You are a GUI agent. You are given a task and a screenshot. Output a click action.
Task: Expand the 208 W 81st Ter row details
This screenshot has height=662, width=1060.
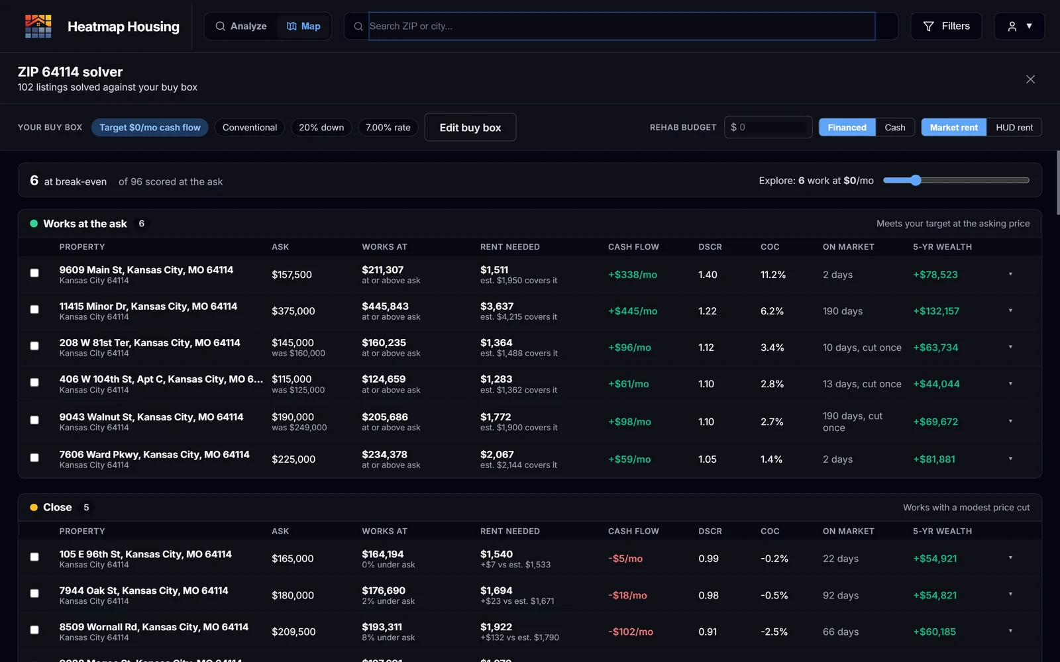1010,347
